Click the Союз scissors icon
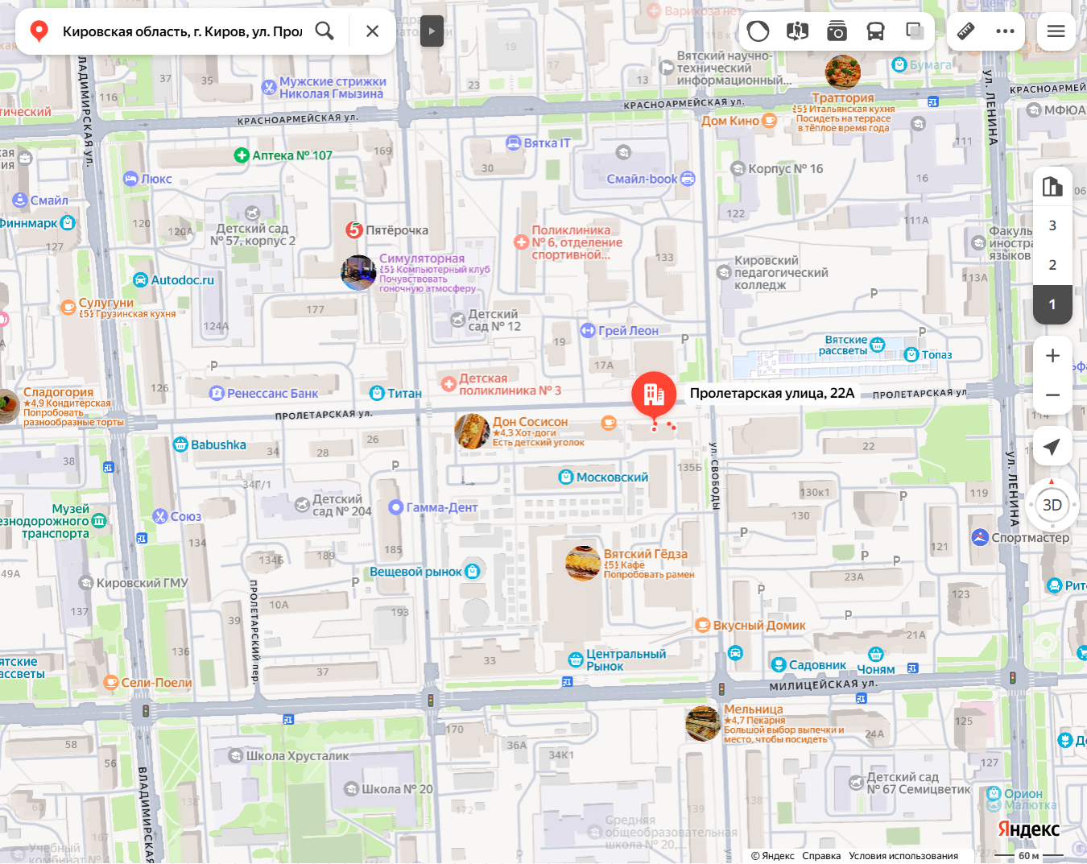This screenshot has width=1087, height=864. coord(160,516)
